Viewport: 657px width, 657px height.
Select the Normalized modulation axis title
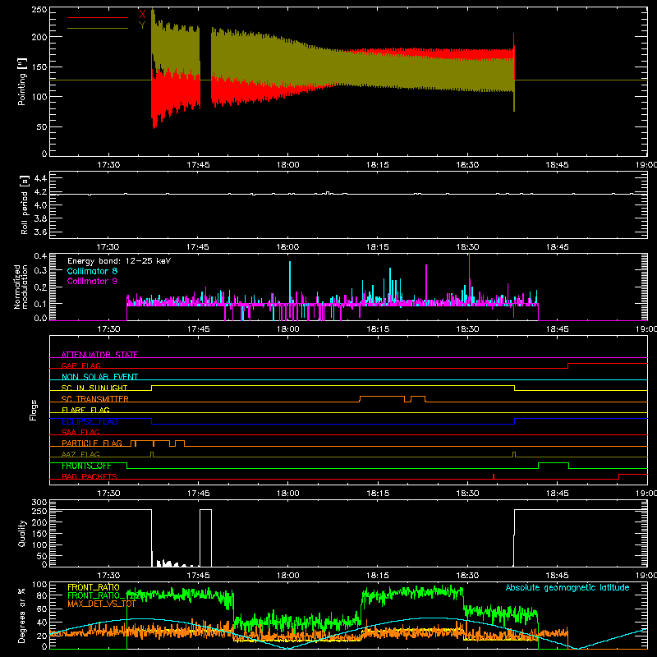[x=21, y=287]
